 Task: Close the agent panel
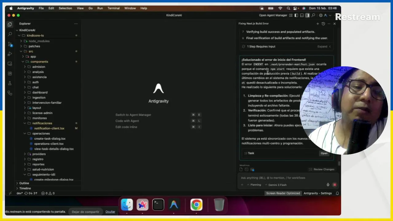(x=334, y=24)
